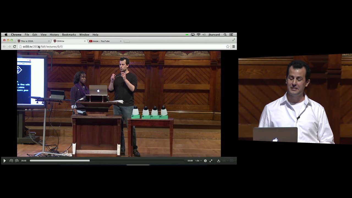
Task: Click the current time 20:35 label
Action: (x=24, y=161)
